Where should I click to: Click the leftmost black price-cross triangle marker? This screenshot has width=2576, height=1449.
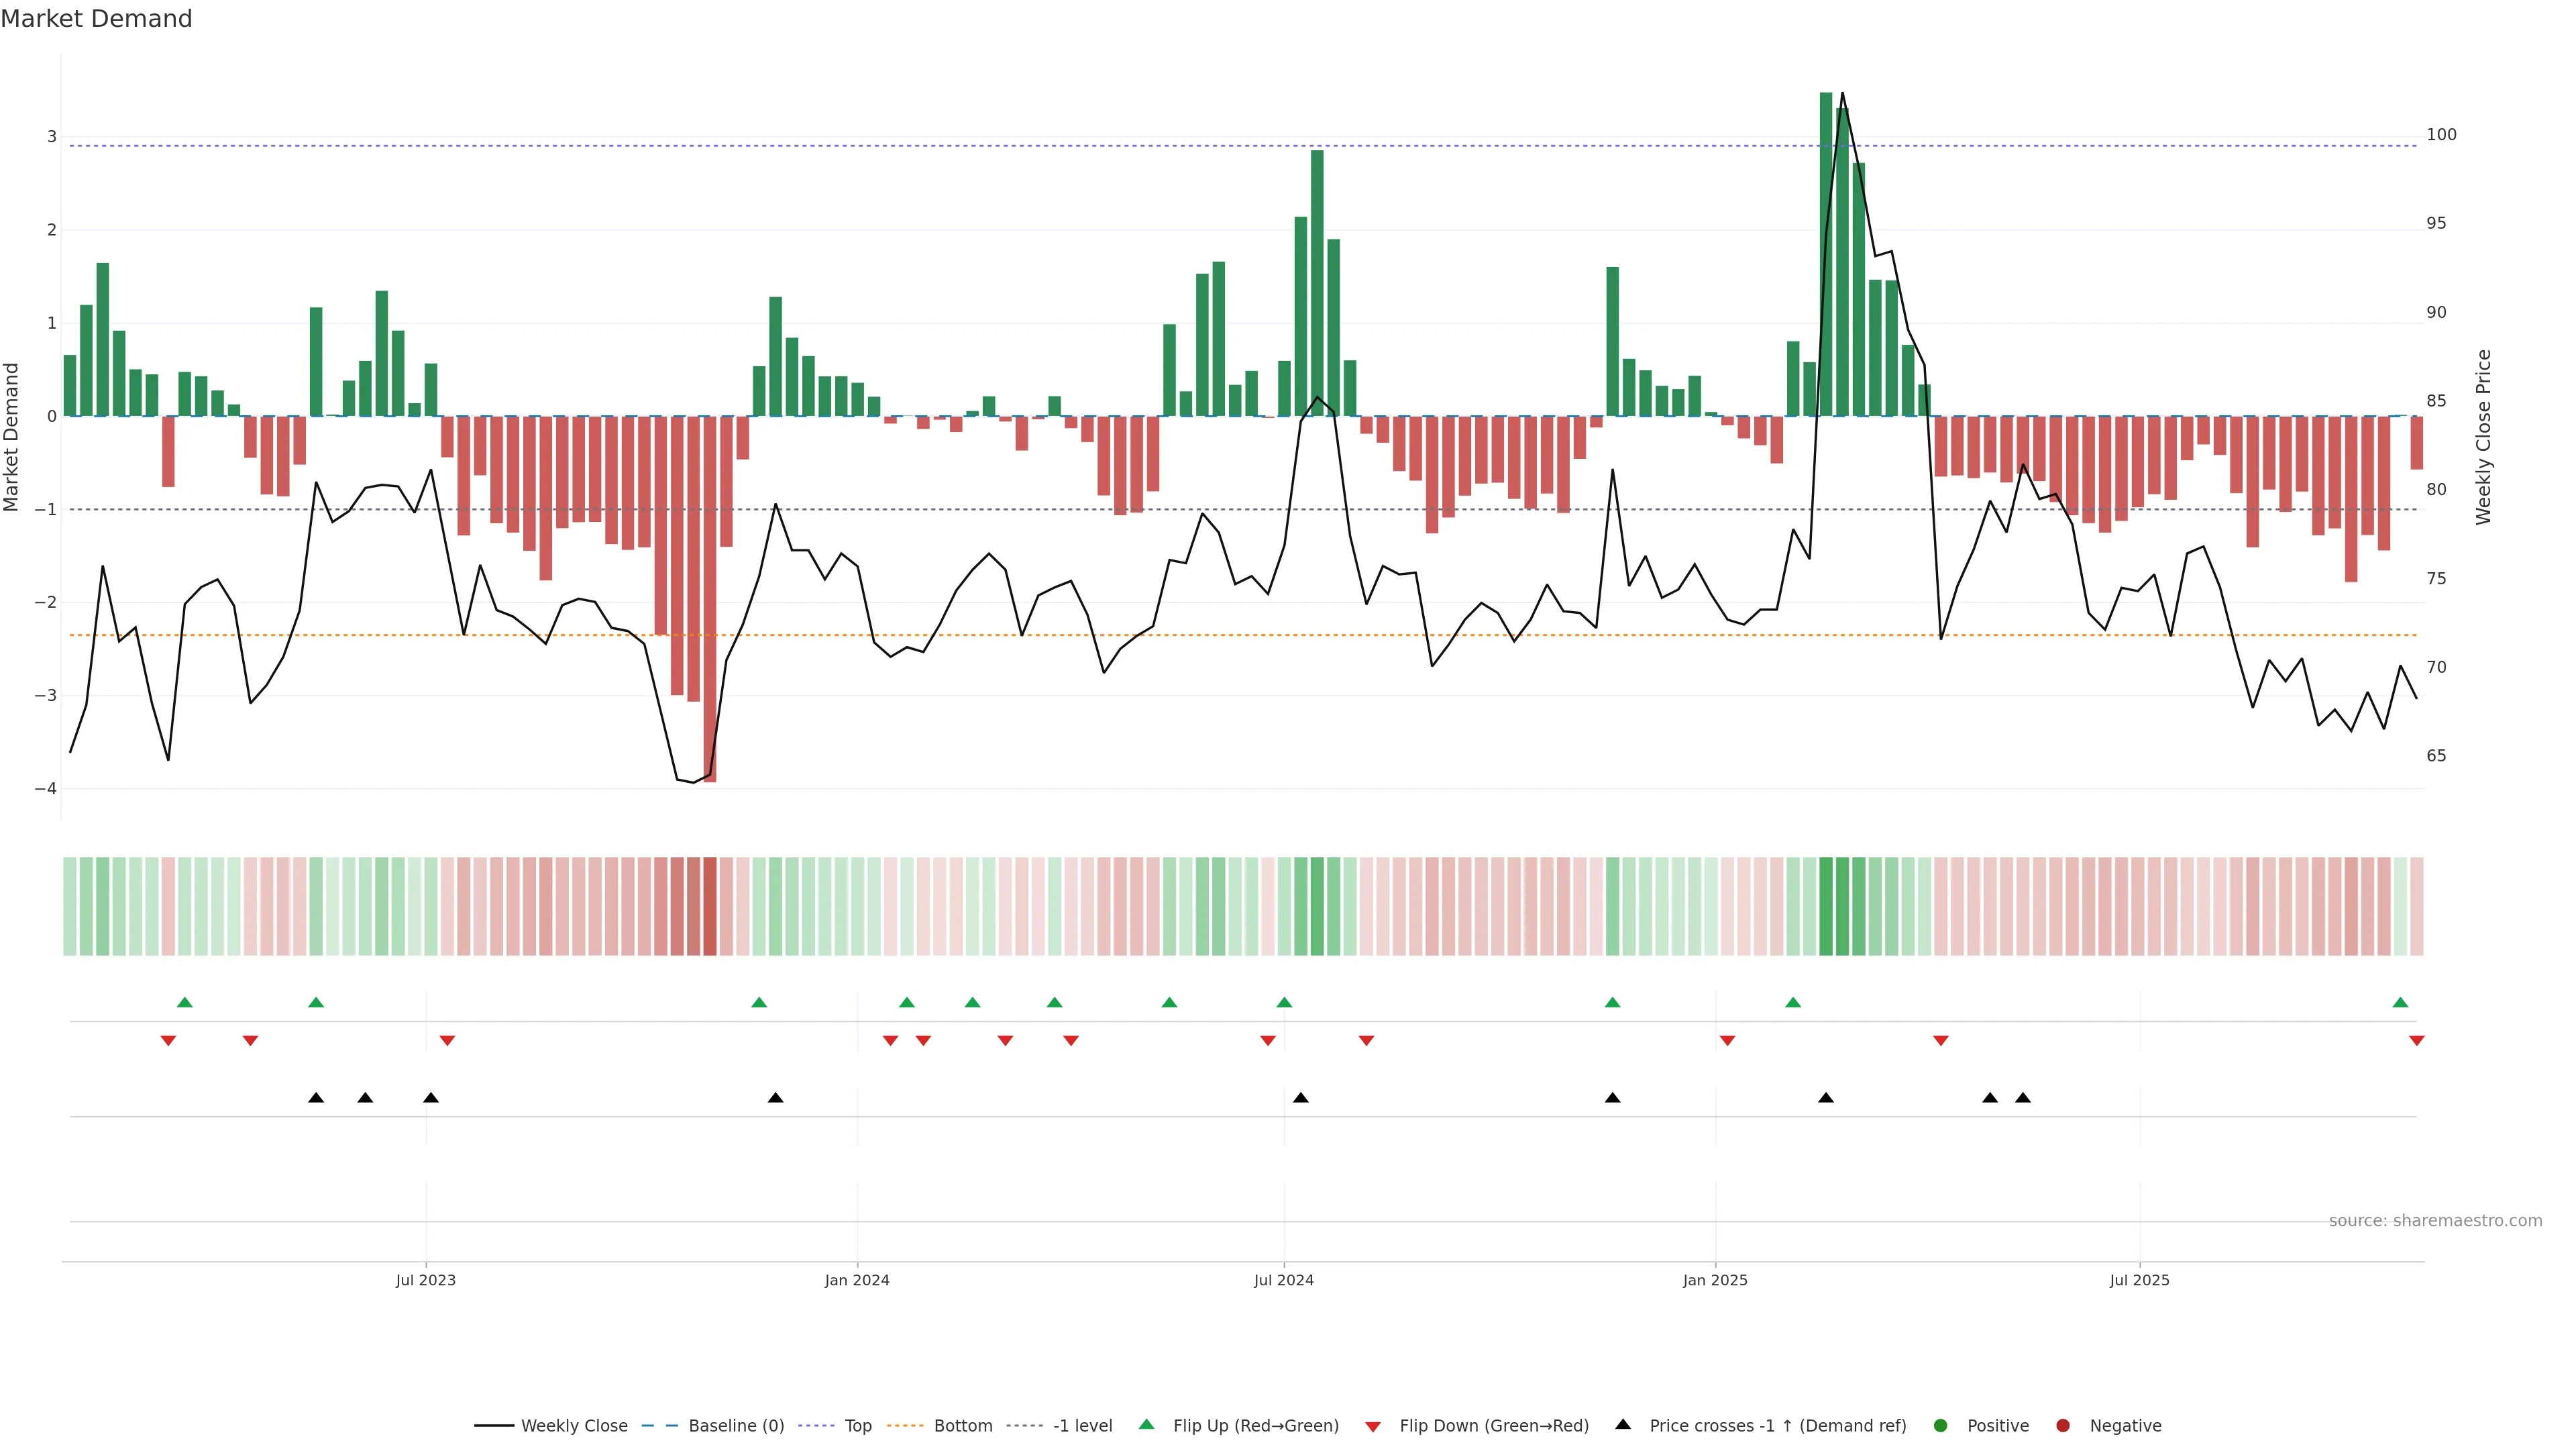point(316,1098)
